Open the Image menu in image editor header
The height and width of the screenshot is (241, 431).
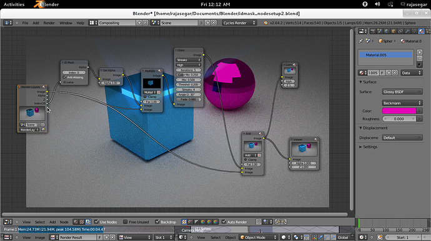click(x=39, y=237)
